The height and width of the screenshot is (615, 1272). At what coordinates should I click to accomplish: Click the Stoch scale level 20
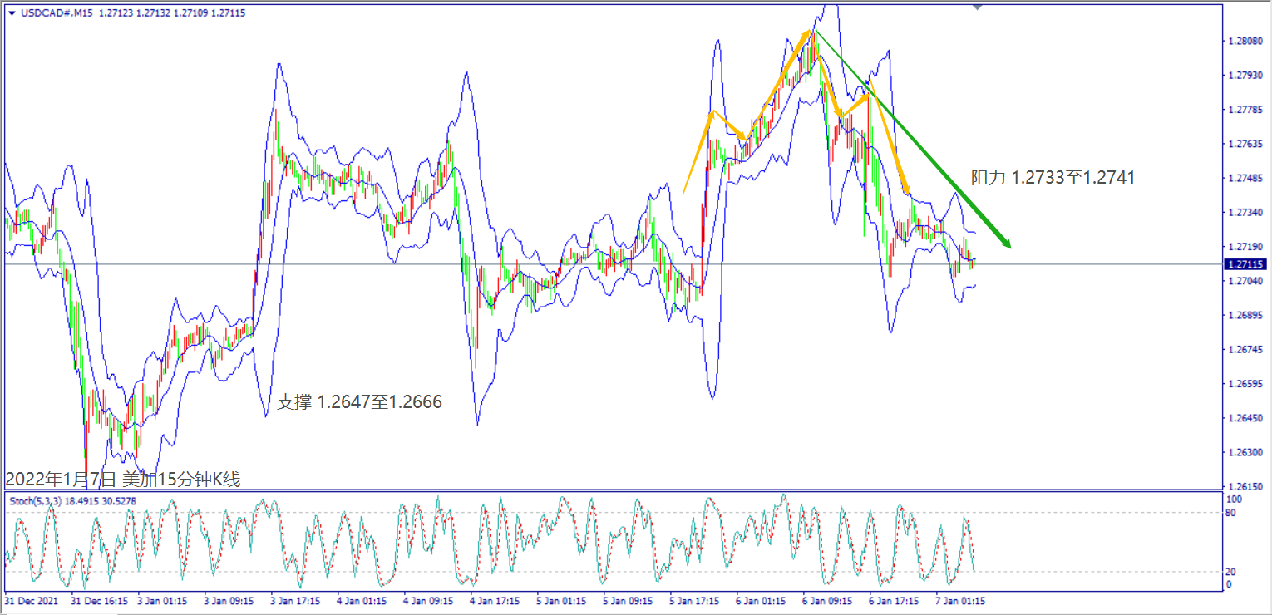pyautogui.click(x=1231, y=573)
